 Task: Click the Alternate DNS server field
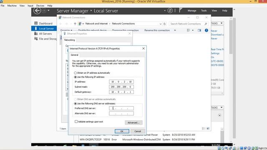[121, 113]
